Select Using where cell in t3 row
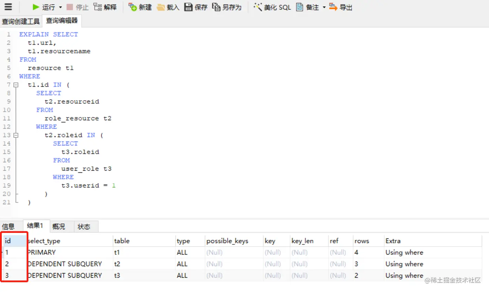 pyautogui.click(x=433, y=276)
